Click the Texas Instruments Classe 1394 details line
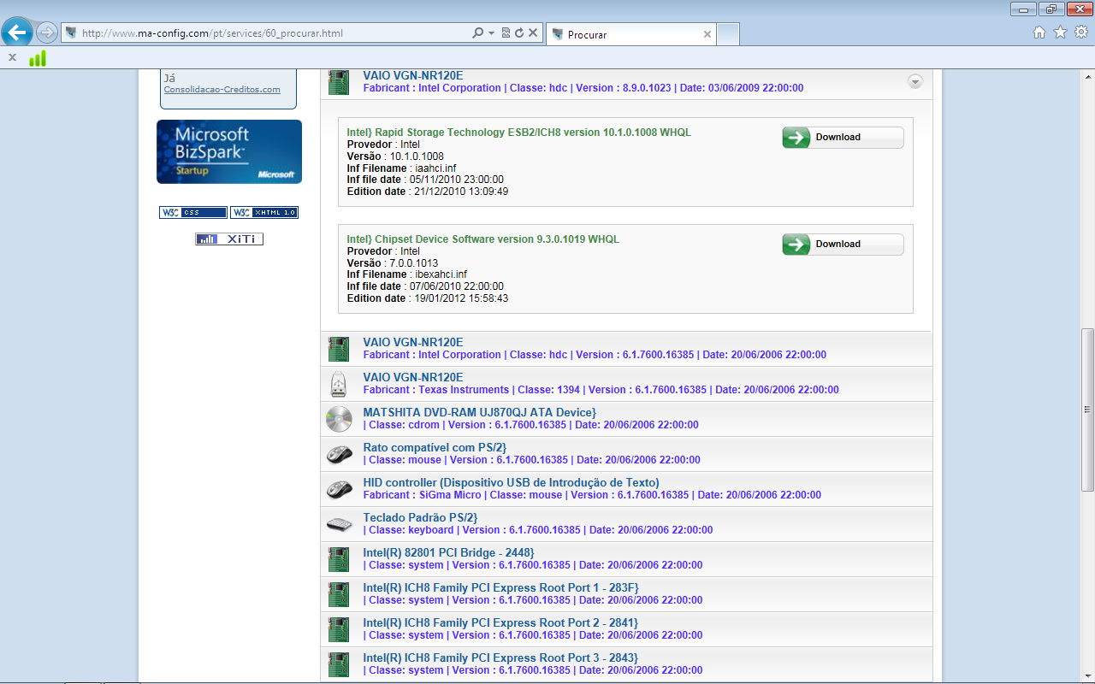Viewport: 1095px width, 684px height. [601, 390]
